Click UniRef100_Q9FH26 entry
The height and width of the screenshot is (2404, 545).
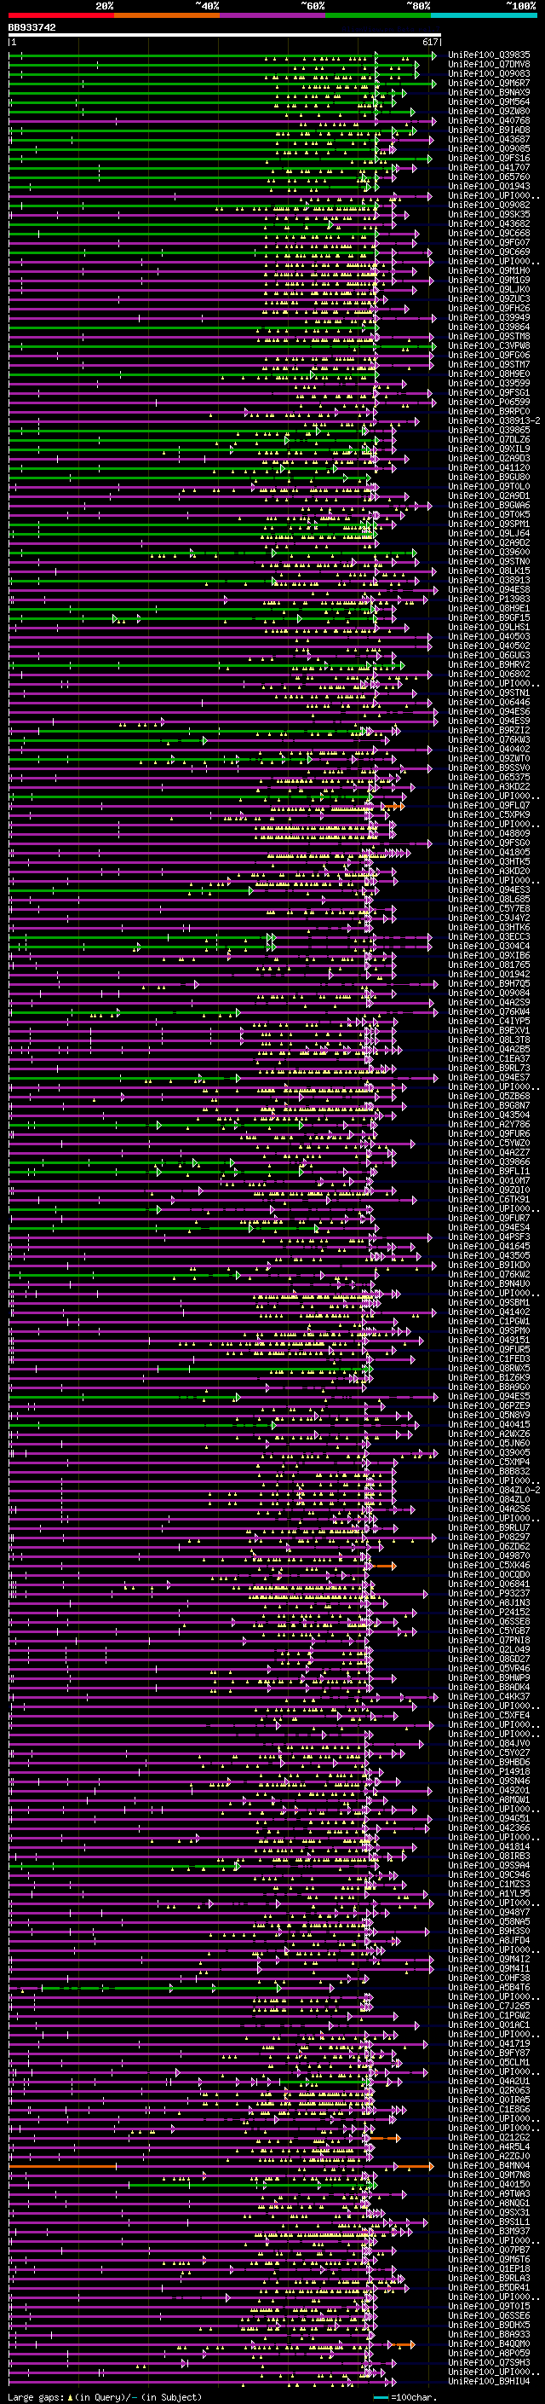click(489, 308)
